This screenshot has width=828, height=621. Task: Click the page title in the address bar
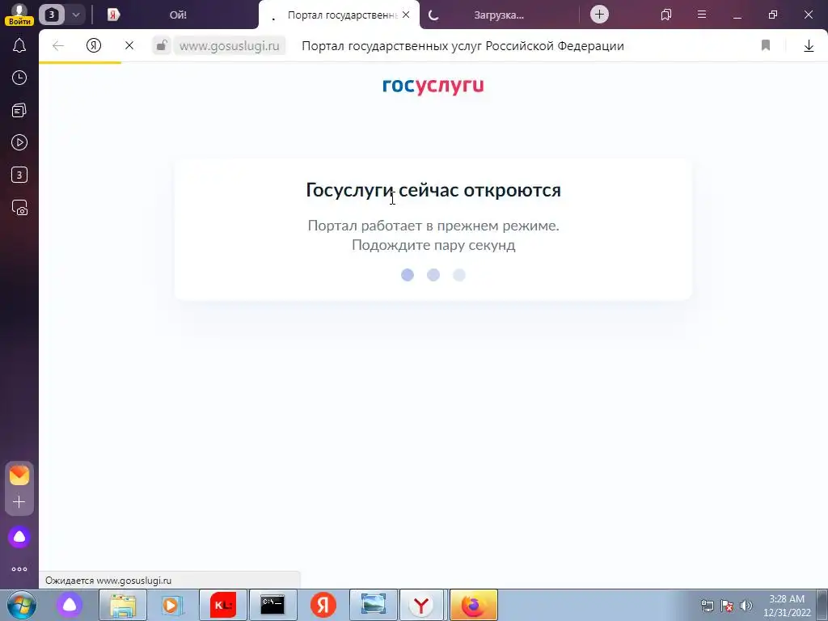pos(463,46)
